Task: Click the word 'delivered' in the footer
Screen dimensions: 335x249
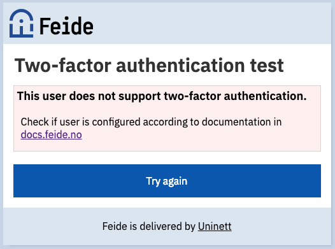Action: click(x=160, y=226)
